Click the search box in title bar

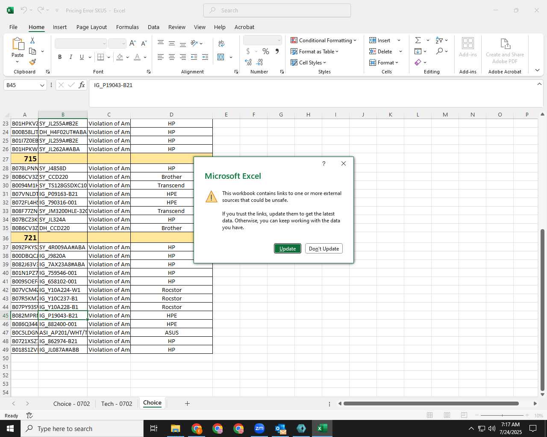point(277,10)
